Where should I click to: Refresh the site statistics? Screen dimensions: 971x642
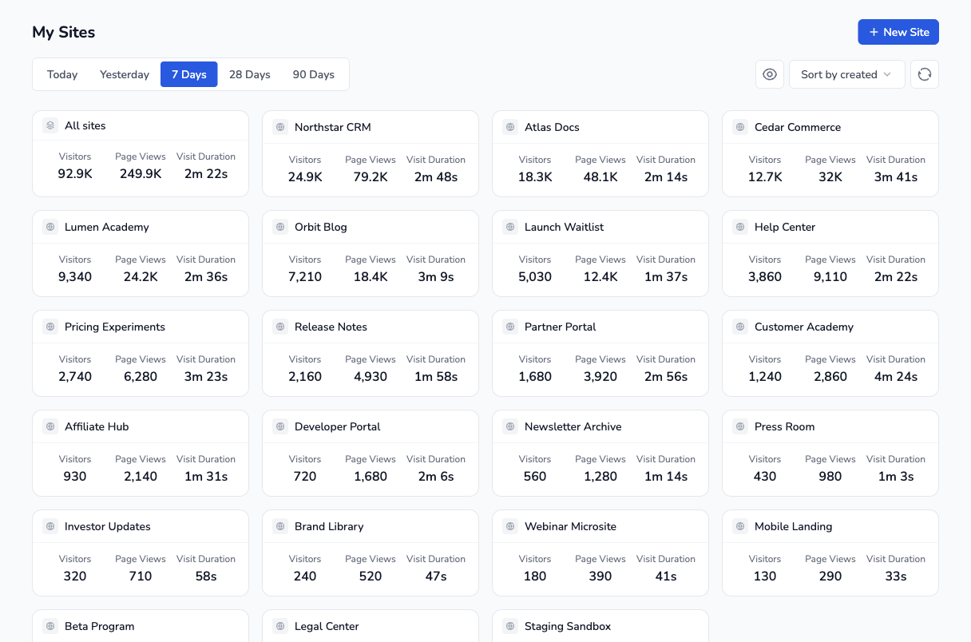pos(925,74)
